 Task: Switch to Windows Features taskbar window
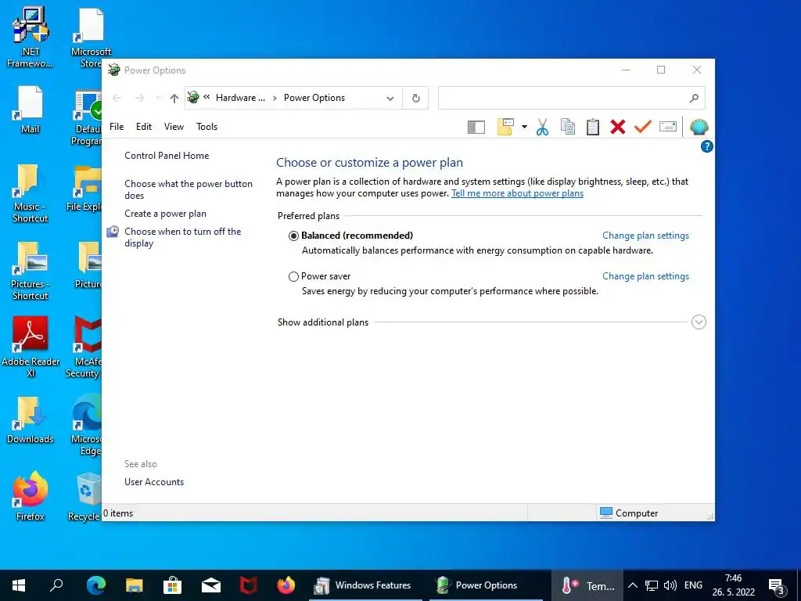coord(366,585)
